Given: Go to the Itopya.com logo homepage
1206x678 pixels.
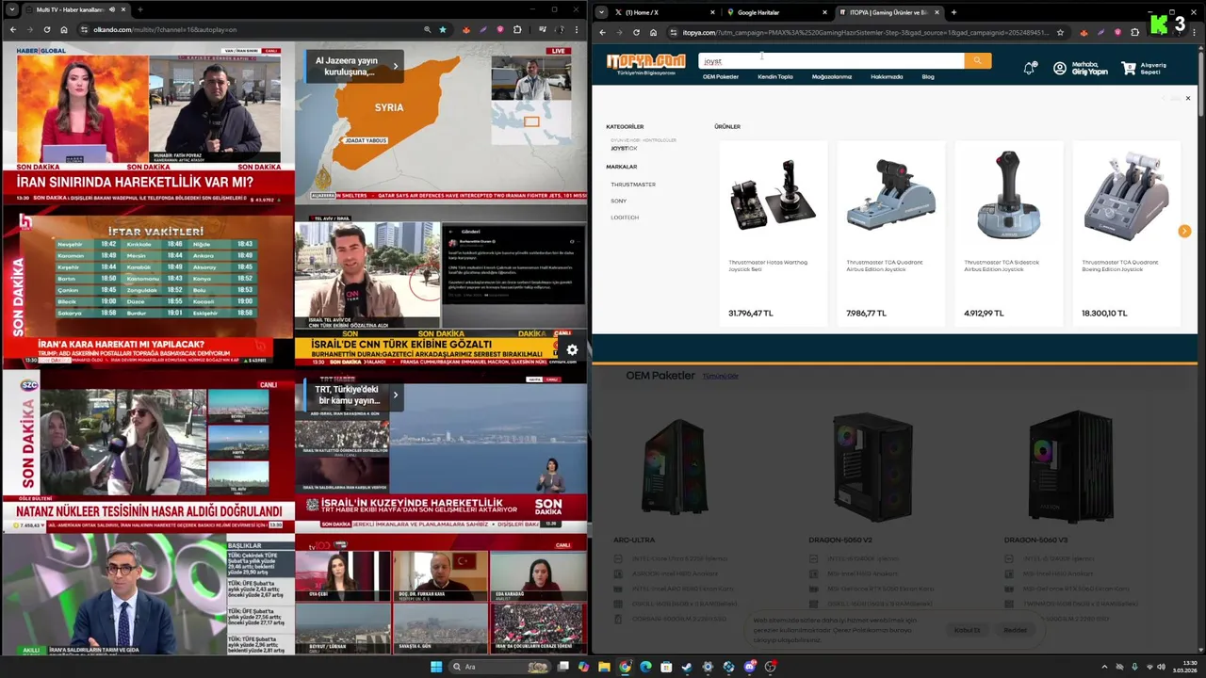Looking at the screenshot, I should (645, 64).
